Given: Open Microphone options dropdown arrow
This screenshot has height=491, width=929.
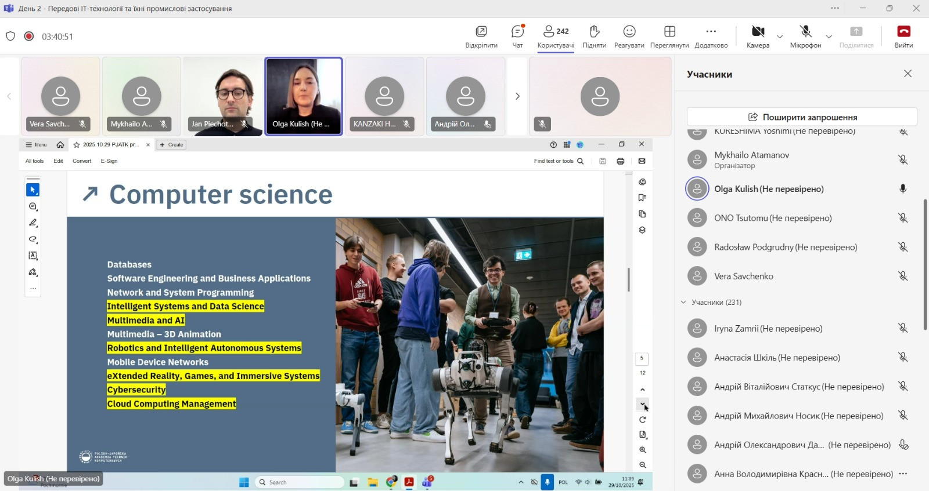Looking at the screenshot, I should pyautogui.click(x=829, y=37).
